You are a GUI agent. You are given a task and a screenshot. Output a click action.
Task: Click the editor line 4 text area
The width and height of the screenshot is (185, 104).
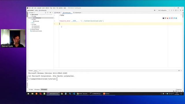click(x=120, y=24)
